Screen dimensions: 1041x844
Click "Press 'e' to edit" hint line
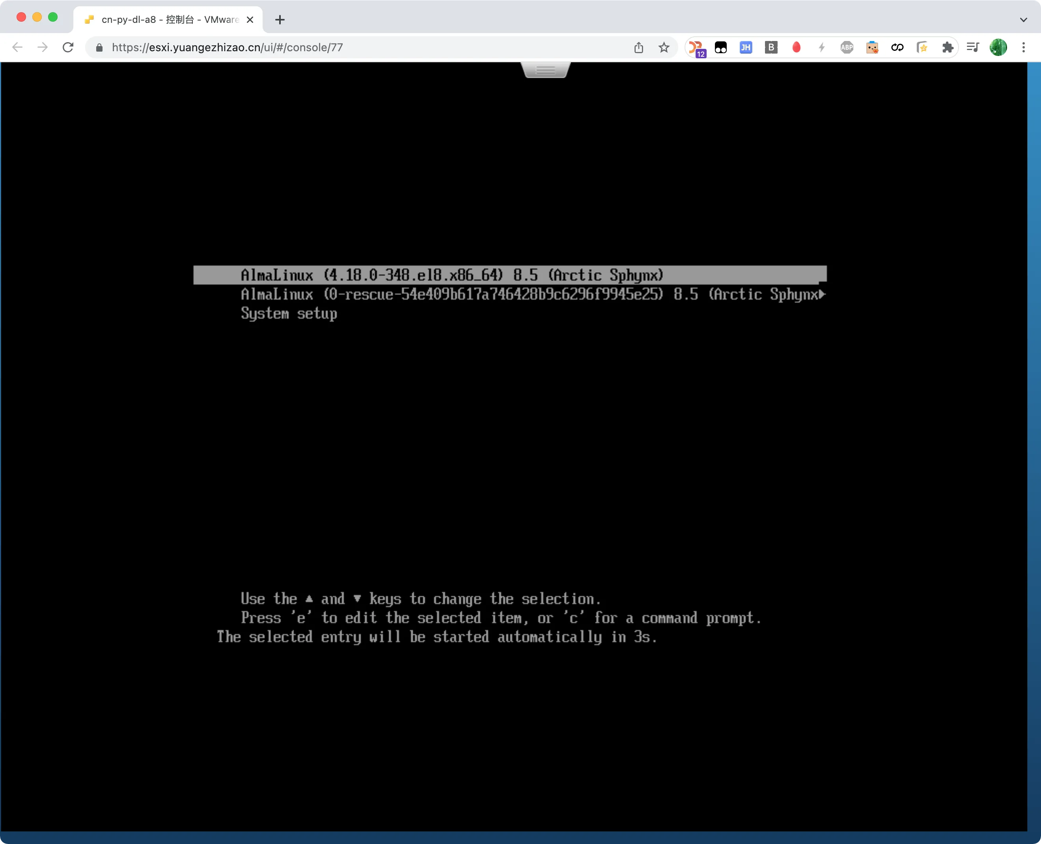[501, 618]
